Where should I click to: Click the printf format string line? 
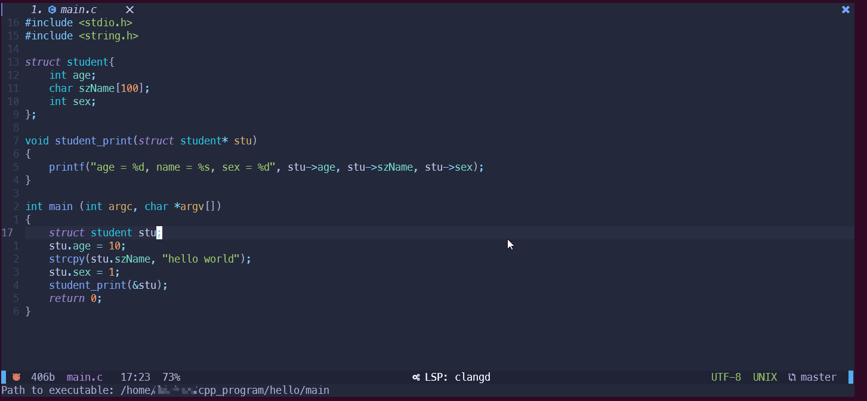[x=267, y=167]
